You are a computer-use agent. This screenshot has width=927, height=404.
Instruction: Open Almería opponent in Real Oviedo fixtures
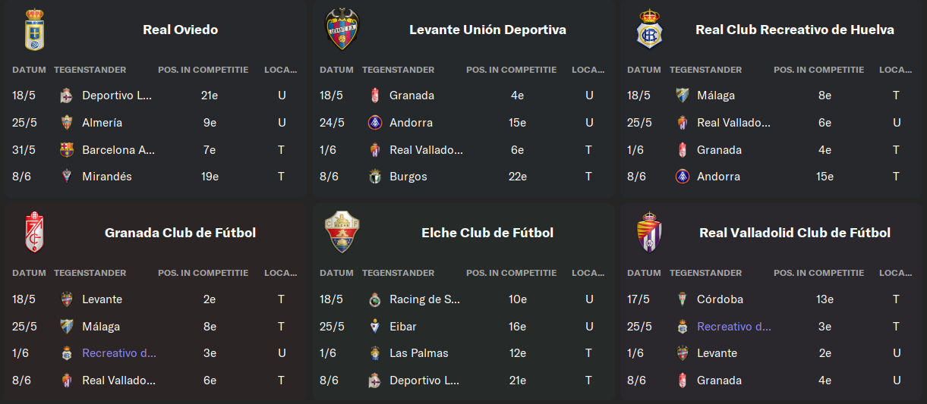(102, 123)
